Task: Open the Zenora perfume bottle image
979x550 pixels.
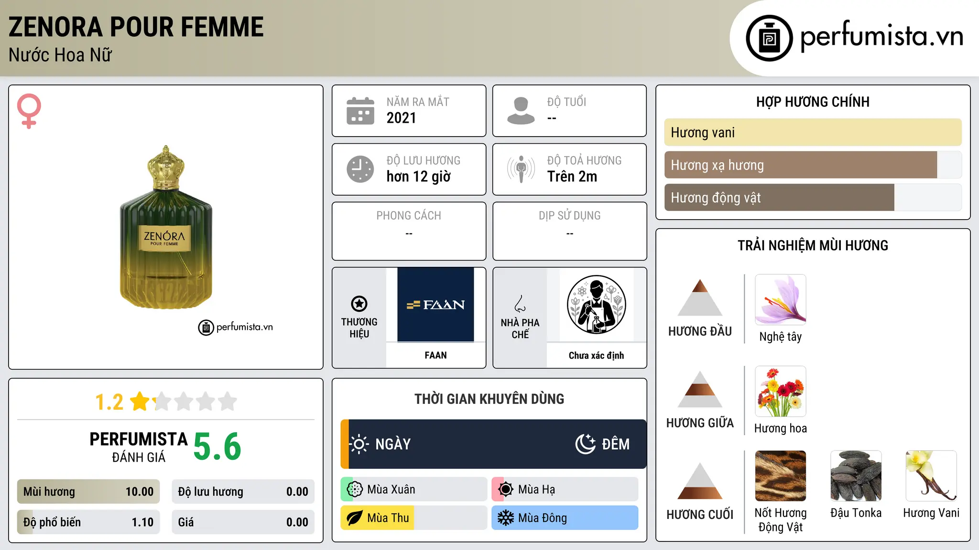Action: pos(166,227)
